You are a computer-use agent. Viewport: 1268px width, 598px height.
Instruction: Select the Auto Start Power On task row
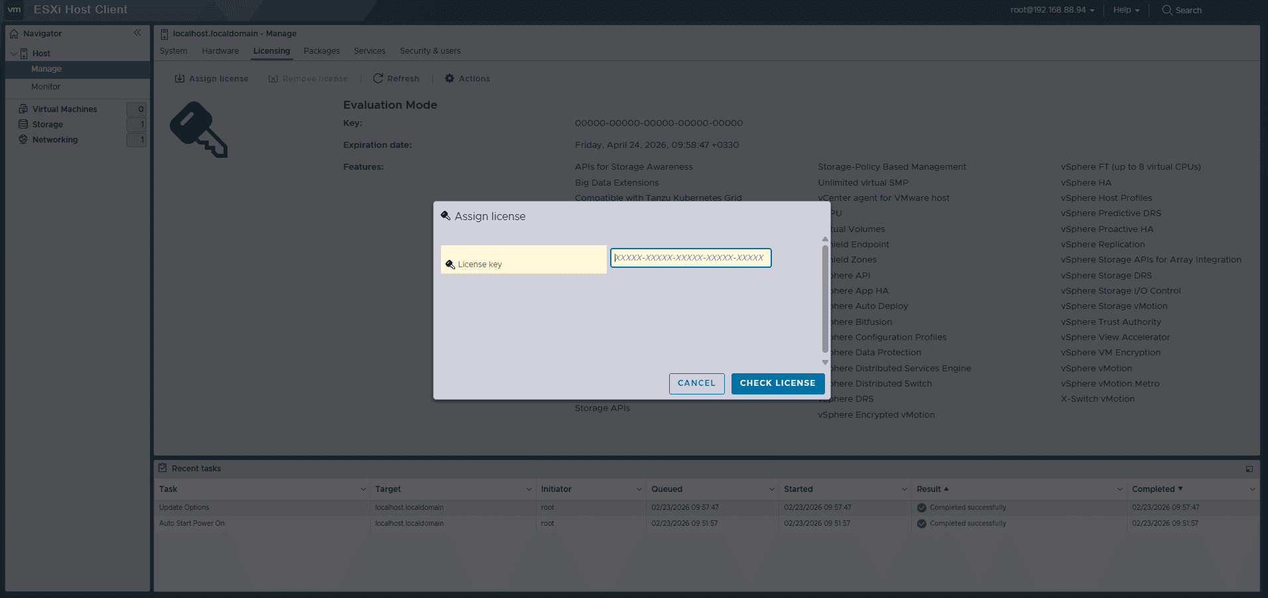pyautogui.click(x=706, y=524)
